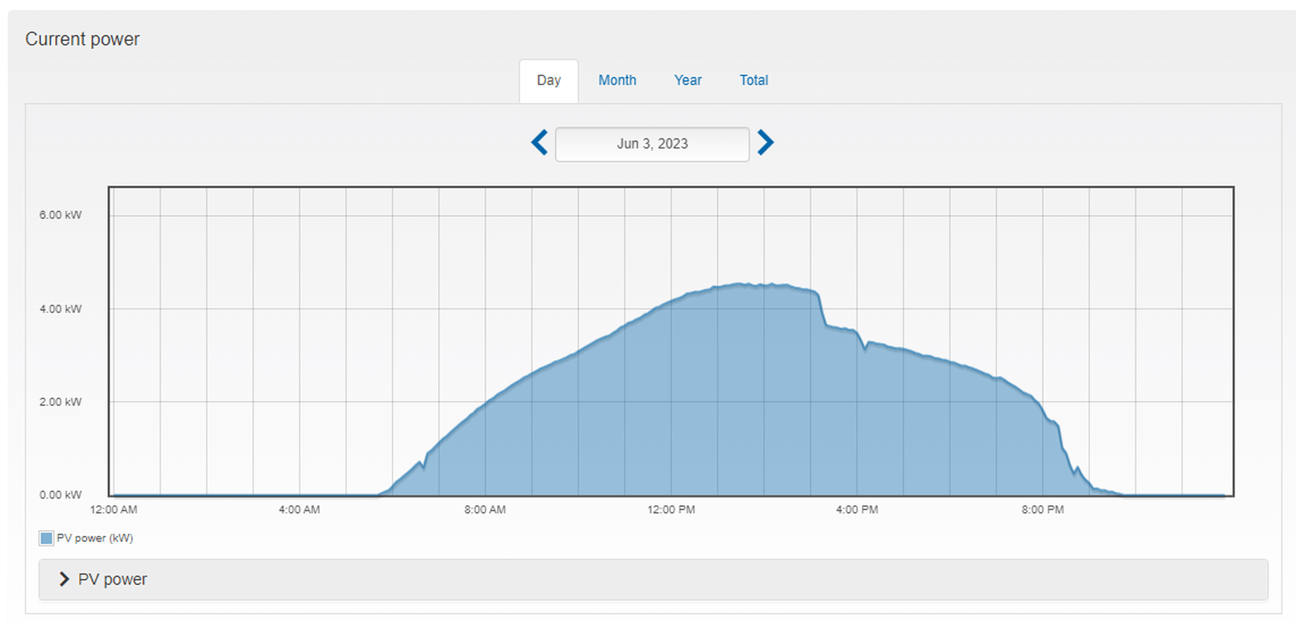Click the Current power heading
Viewport: 1296px width, 629px height.
coord(82,39)
